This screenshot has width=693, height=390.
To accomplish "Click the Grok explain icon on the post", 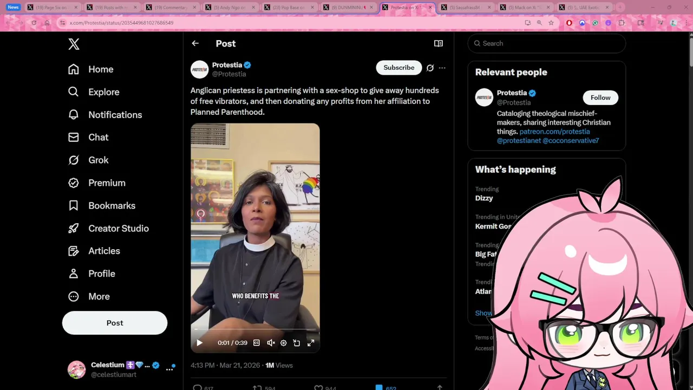I will tap(430, 68).
